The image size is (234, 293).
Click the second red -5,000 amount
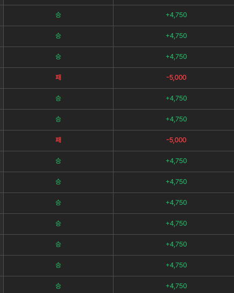point(176,140)
